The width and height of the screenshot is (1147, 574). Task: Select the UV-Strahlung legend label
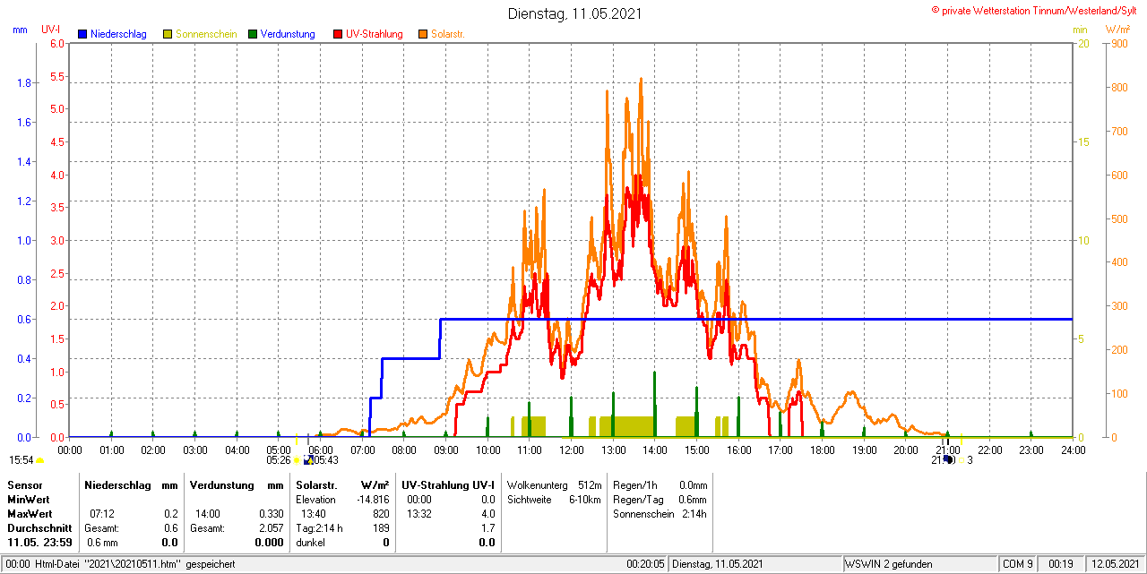375,34
